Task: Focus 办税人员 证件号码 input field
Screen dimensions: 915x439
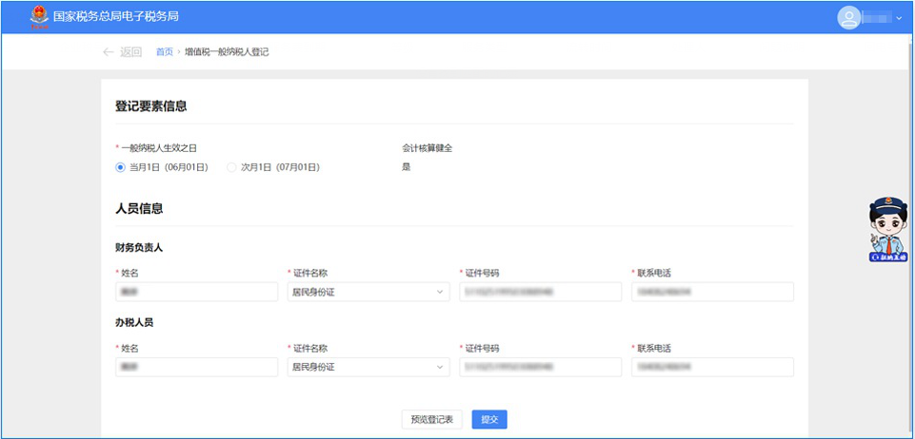Action: [540, 367]
